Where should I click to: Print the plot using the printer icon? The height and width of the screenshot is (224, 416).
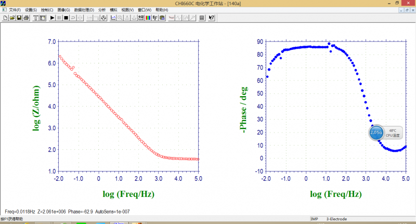26,18
